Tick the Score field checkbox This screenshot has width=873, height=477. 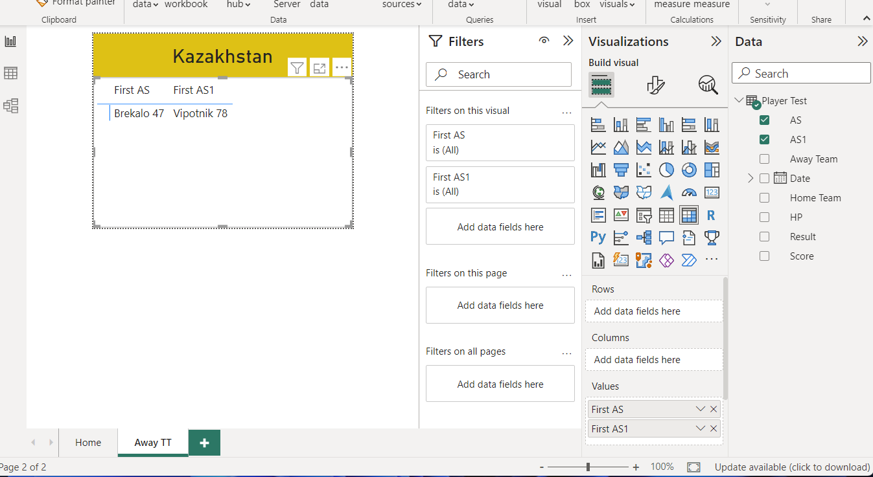tap(765, 256)
